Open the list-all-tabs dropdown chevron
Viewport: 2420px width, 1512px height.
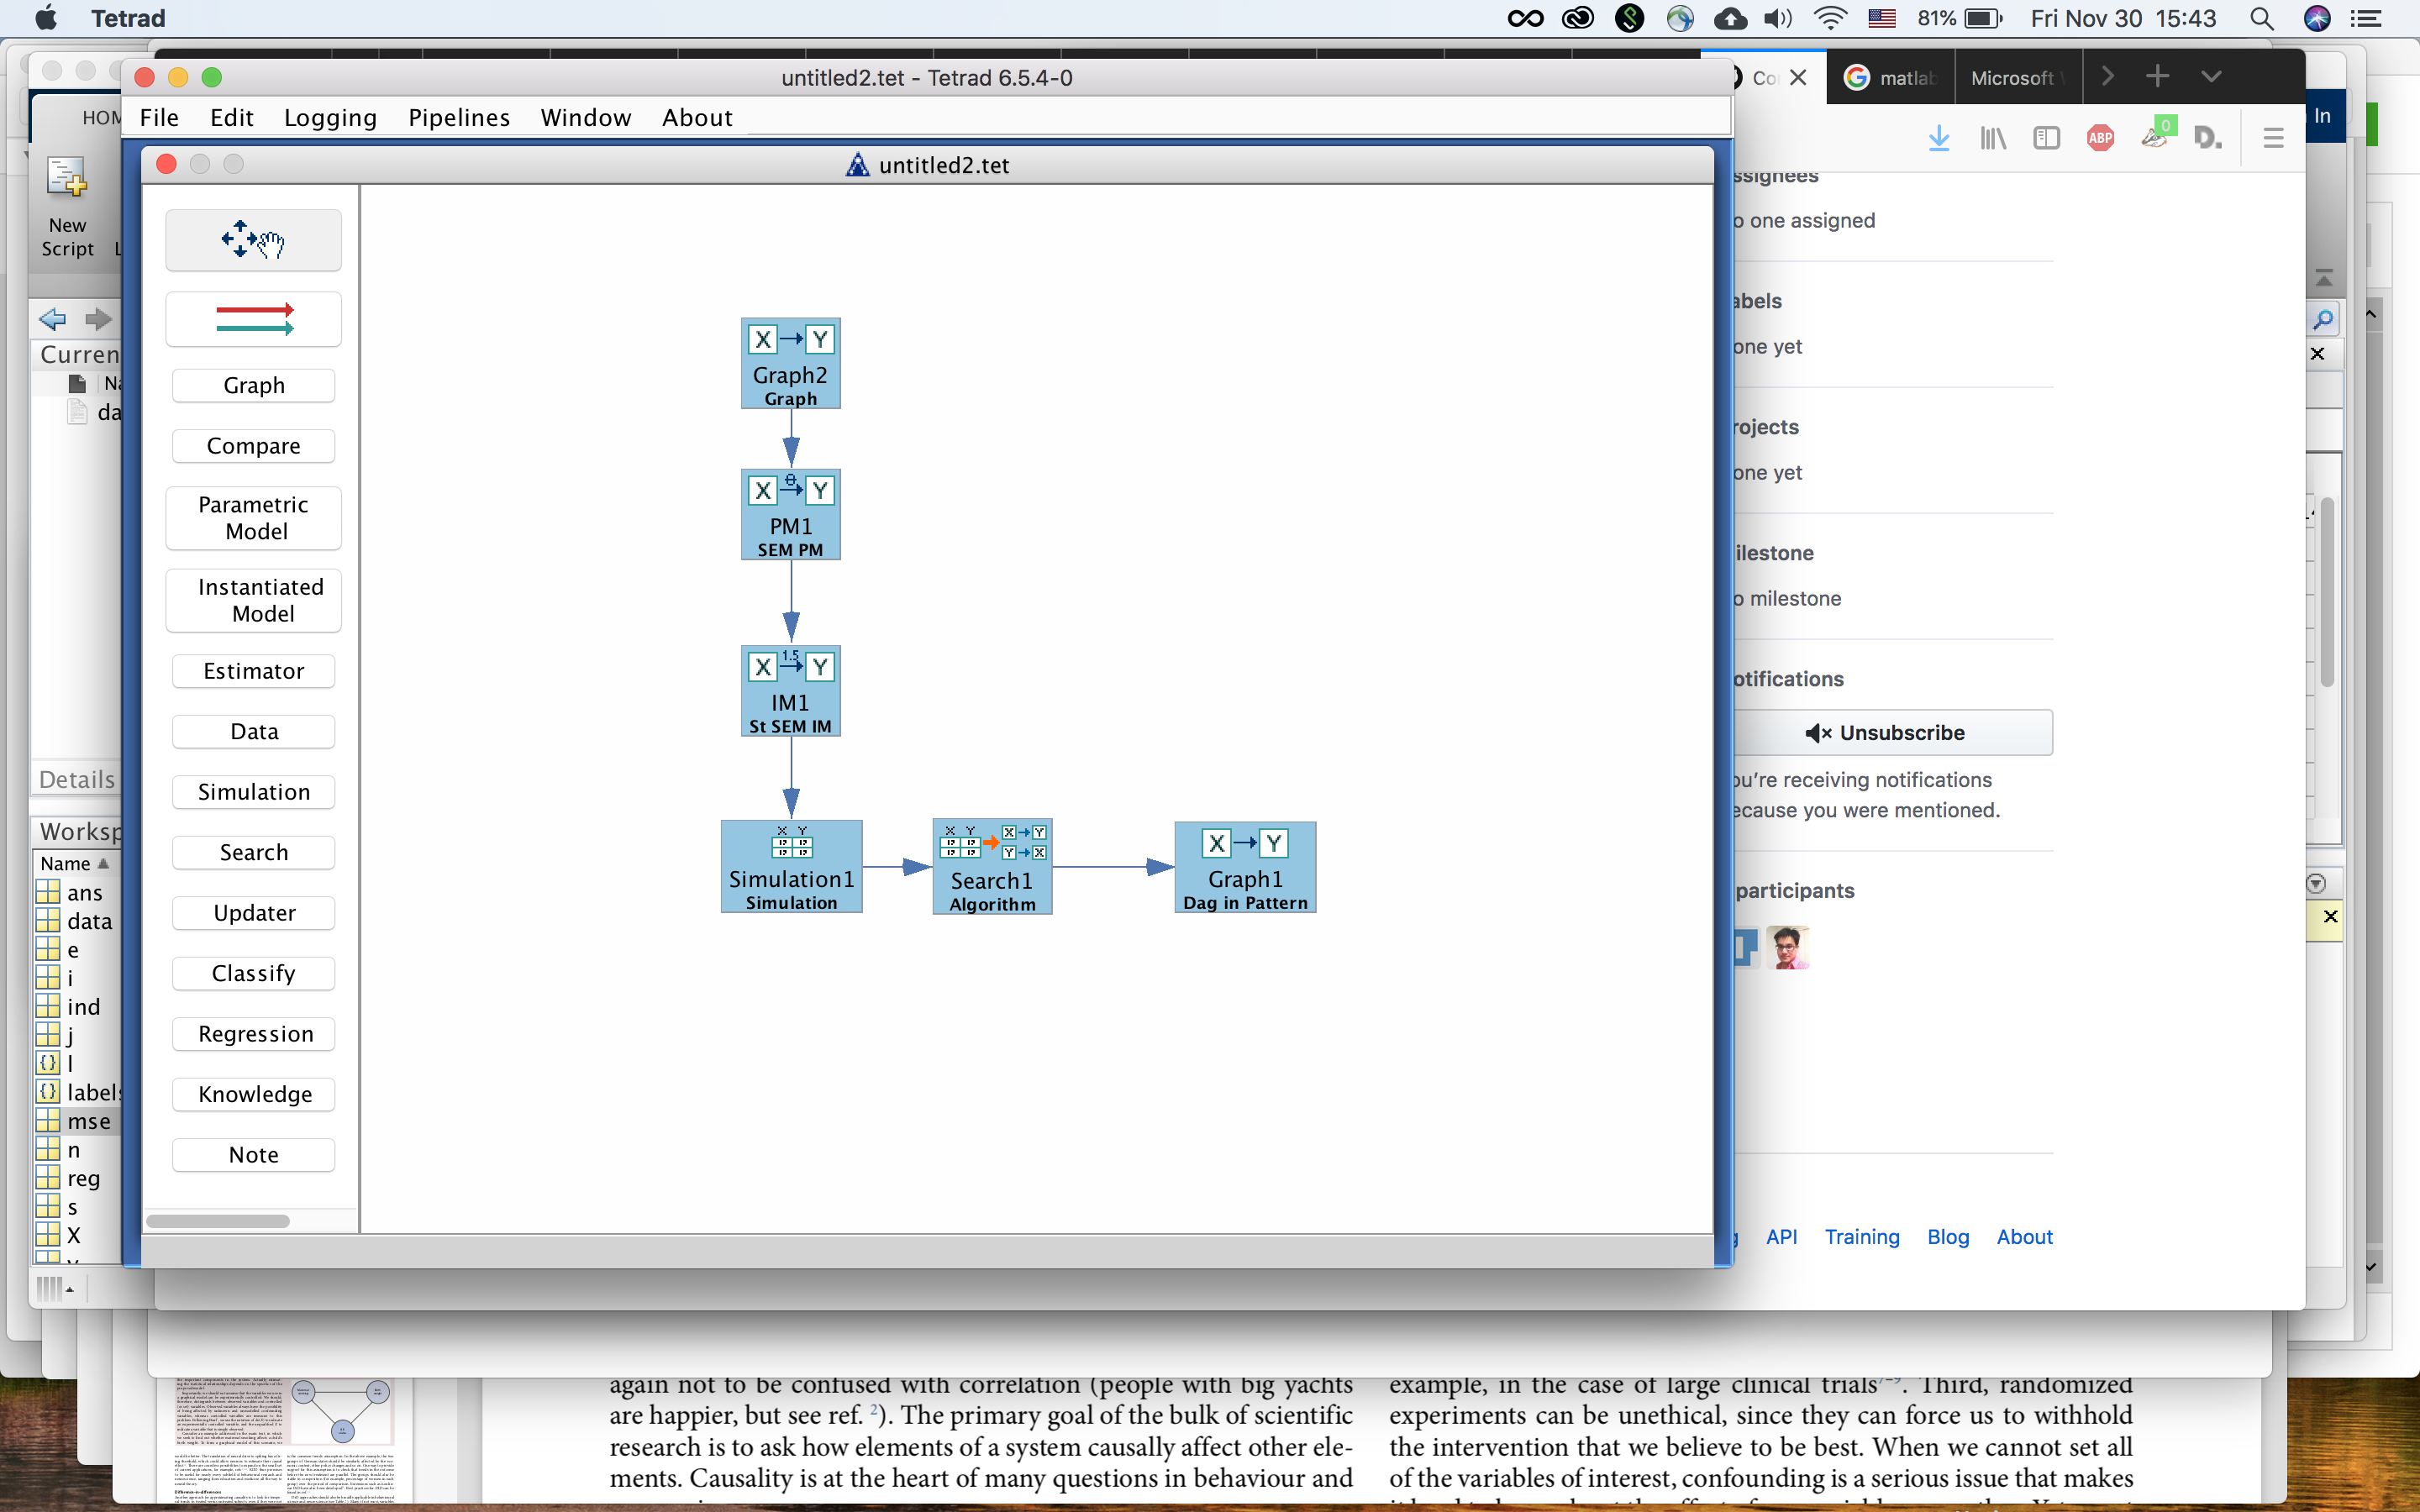2210,75
